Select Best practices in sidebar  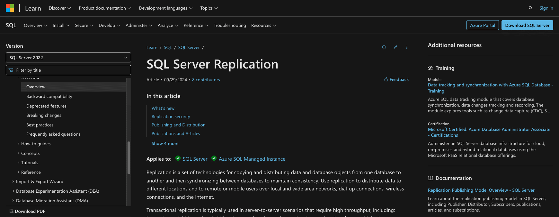pyautogui.click(x=40, y=125)
